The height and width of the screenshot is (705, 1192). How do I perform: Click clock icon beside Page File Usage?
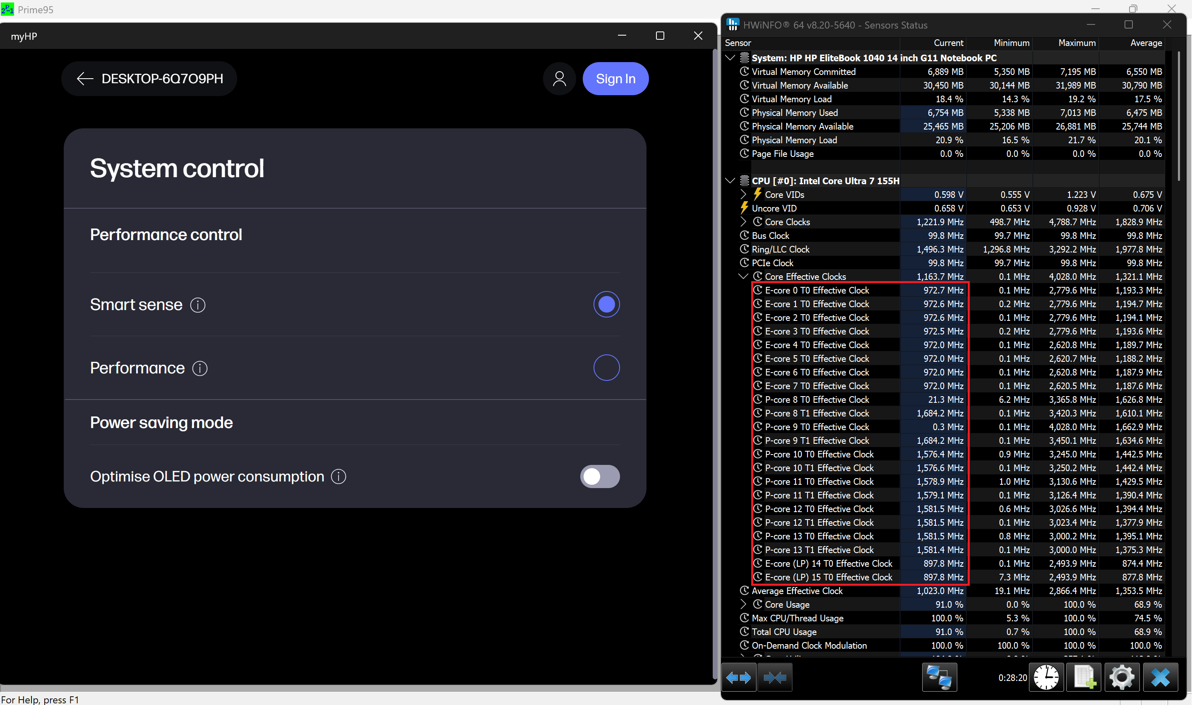(x=744, y=154)
